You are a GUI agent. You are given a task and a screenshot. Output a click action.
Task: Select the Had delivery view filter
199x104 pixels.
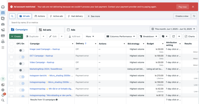pyautogui.click(x=75, y=16)
